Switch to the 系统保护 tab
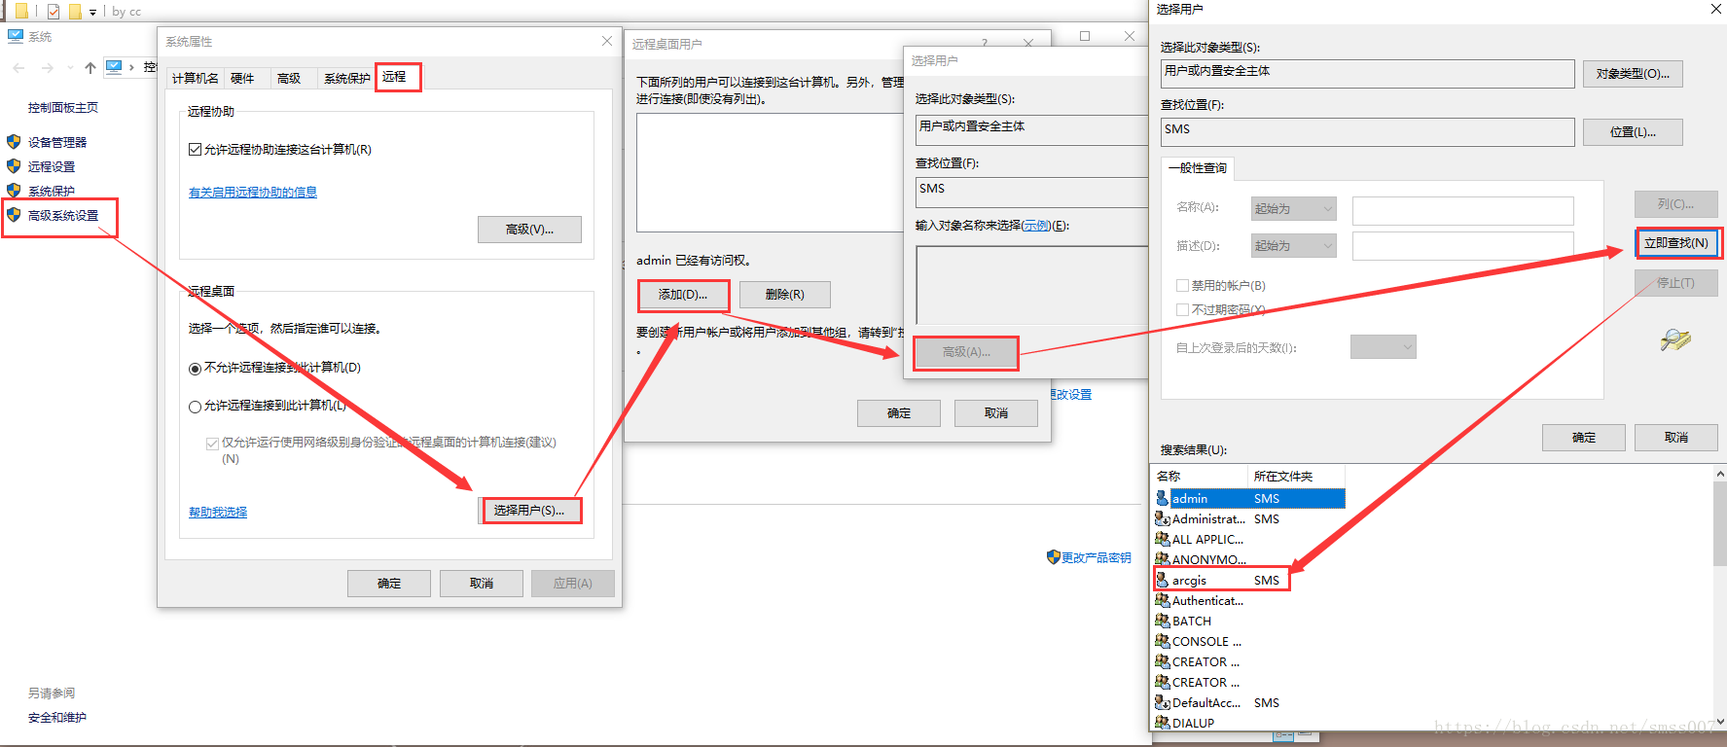This screenshot has height=747, width=1727. (x=347, y=78)
